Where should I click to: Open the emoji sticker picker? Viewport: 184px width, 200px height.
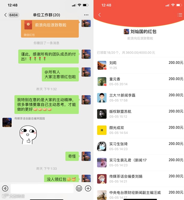tap(79, 188)
